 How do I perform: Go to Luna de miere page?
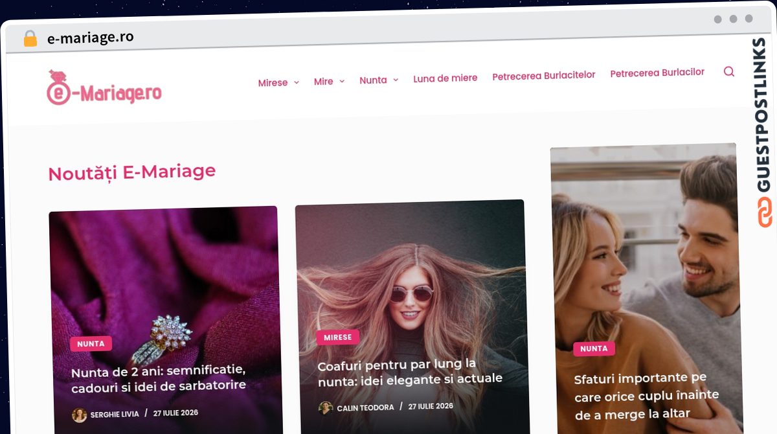(x=445, y=78)
